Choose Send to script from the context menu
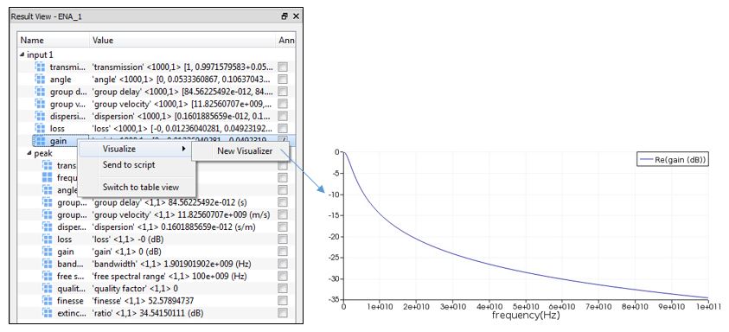This screenshot has width=729, height=332. click(129, 164)
